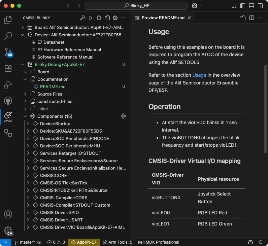
Task: Open README.md in the tree
Action: [x=53, y=86]
